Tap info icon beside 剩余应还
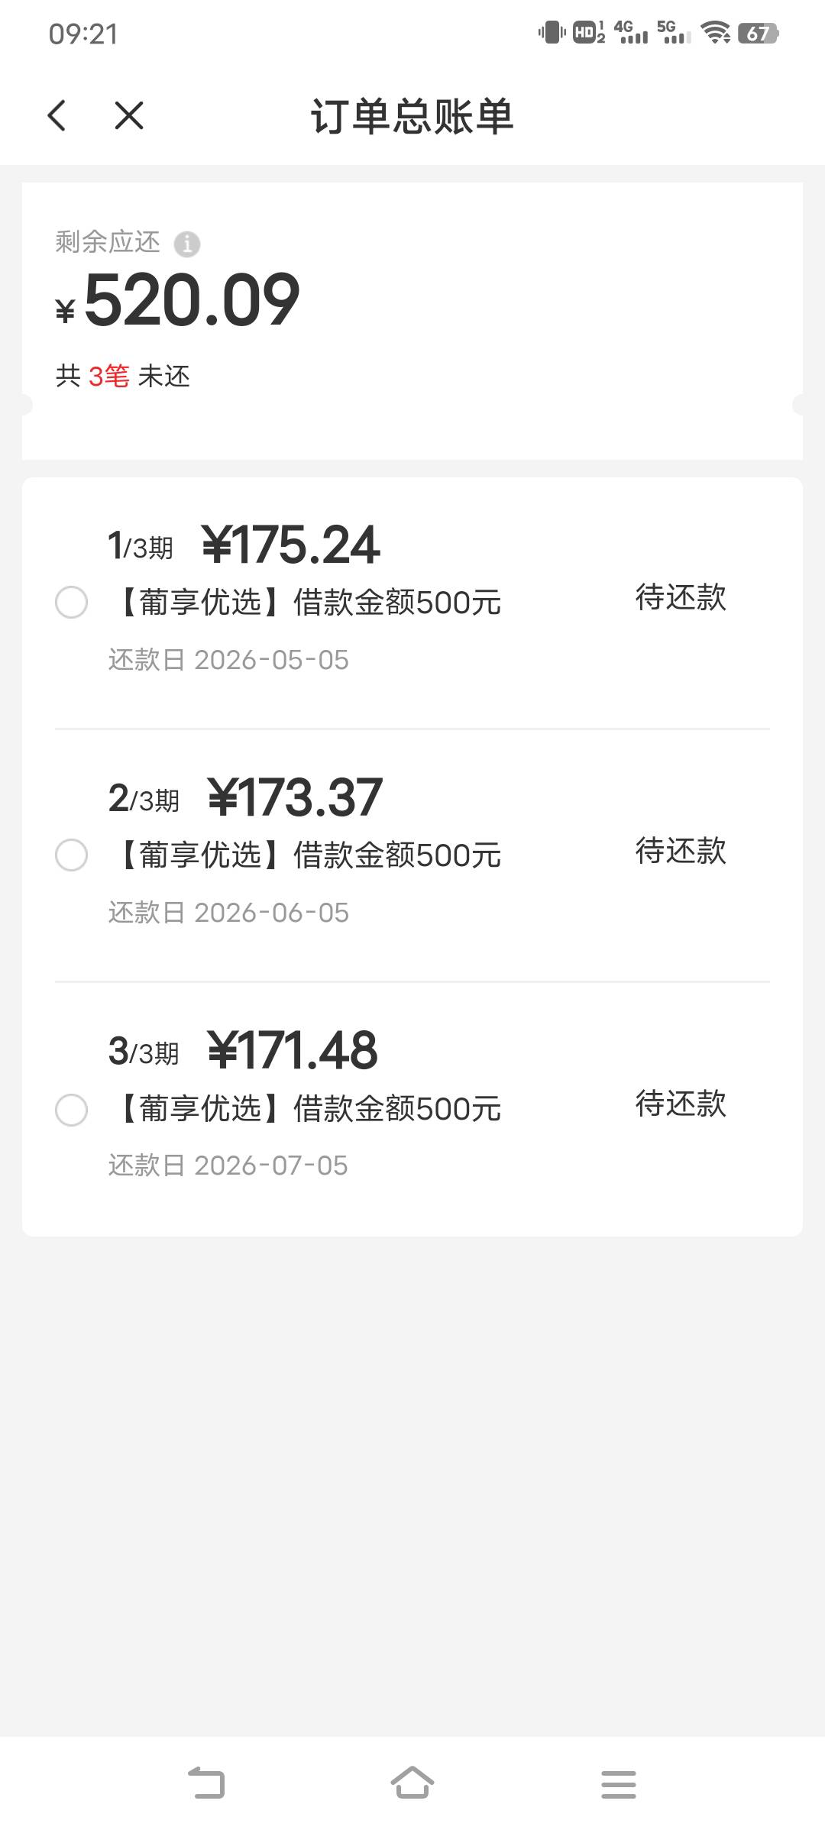 click(187, 244)
